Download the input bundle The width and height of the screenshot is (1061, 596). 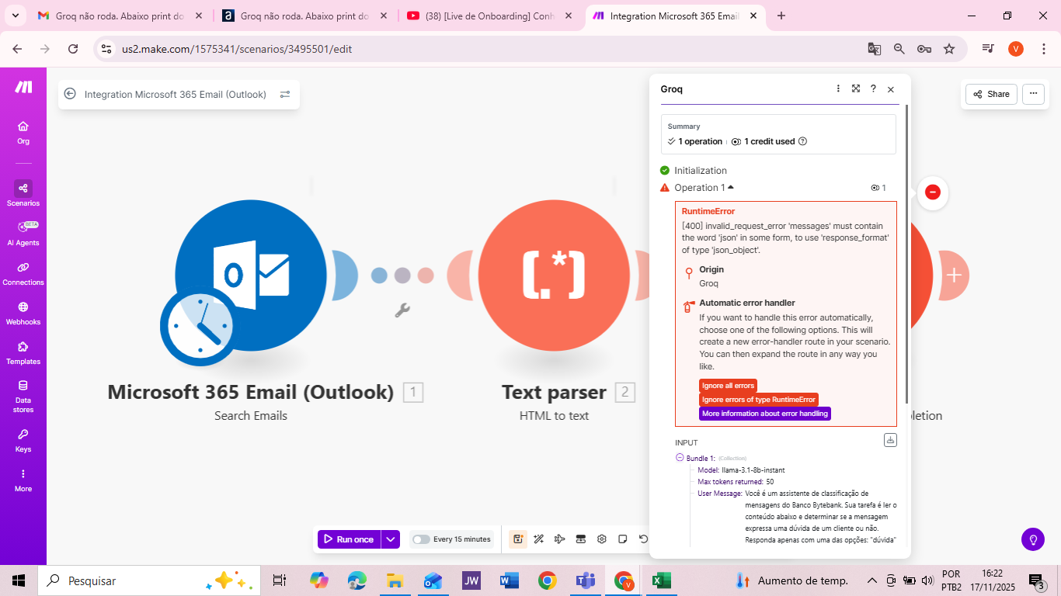pos(890,440)
